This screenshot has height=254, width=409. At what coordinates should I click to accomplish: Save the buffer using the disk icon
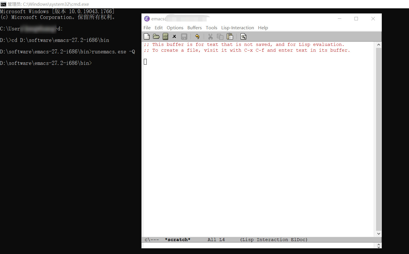tap(184, 36)
